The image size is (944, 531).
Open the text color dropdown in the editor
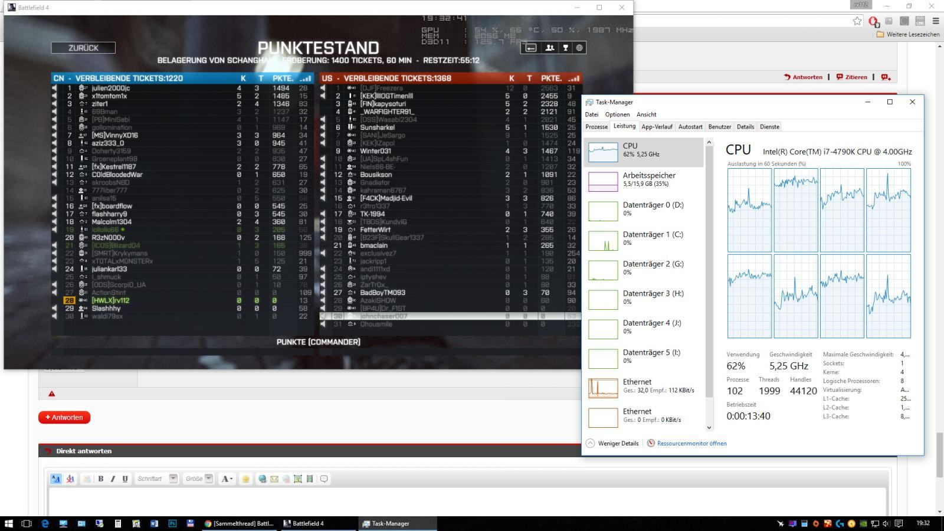tap(227, 478)
